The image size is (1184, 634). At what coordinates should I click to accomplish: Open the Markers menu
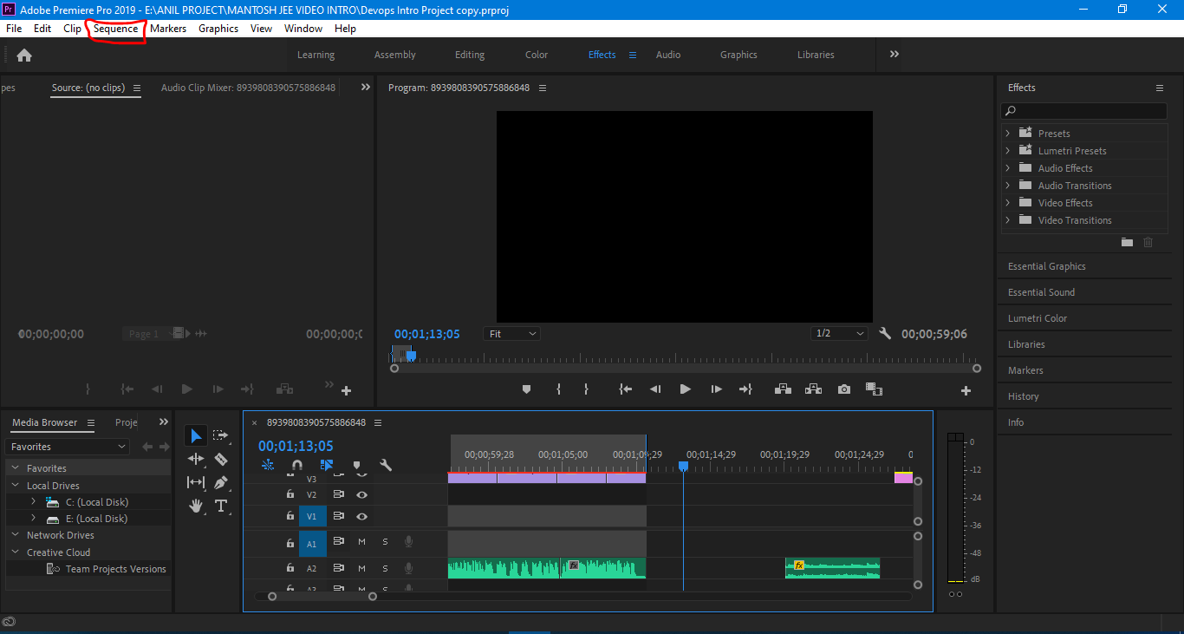pyautogui.click(x=168, y=29)
